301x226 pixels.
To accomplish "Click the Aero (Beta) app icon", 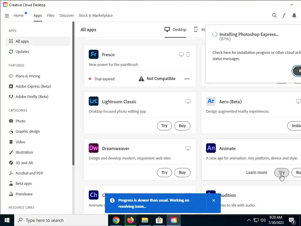I will pyautogui.click(x=211, y=101).
